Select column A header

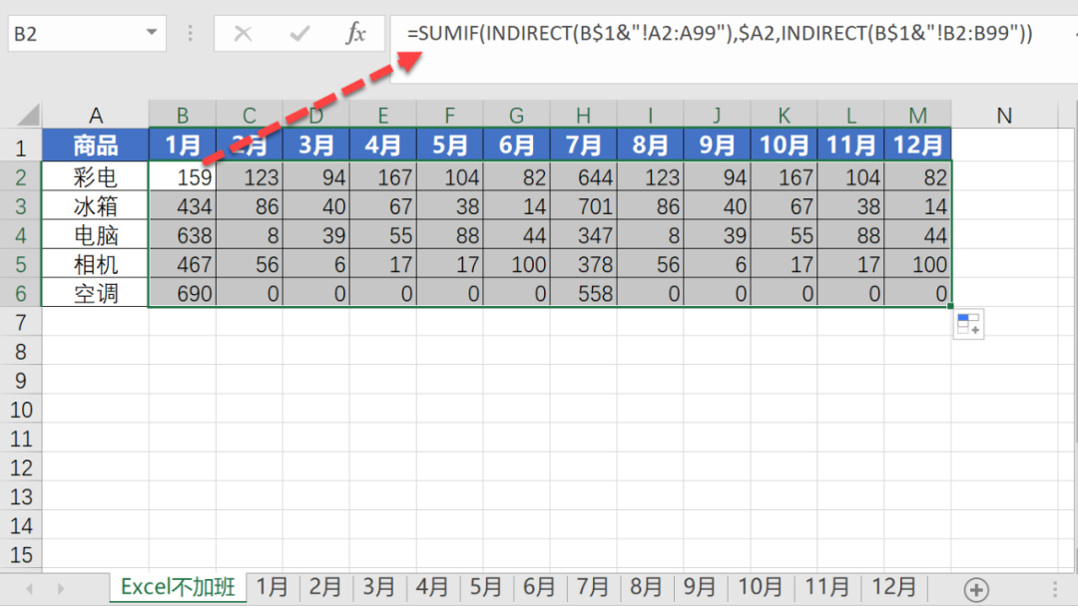96,115
